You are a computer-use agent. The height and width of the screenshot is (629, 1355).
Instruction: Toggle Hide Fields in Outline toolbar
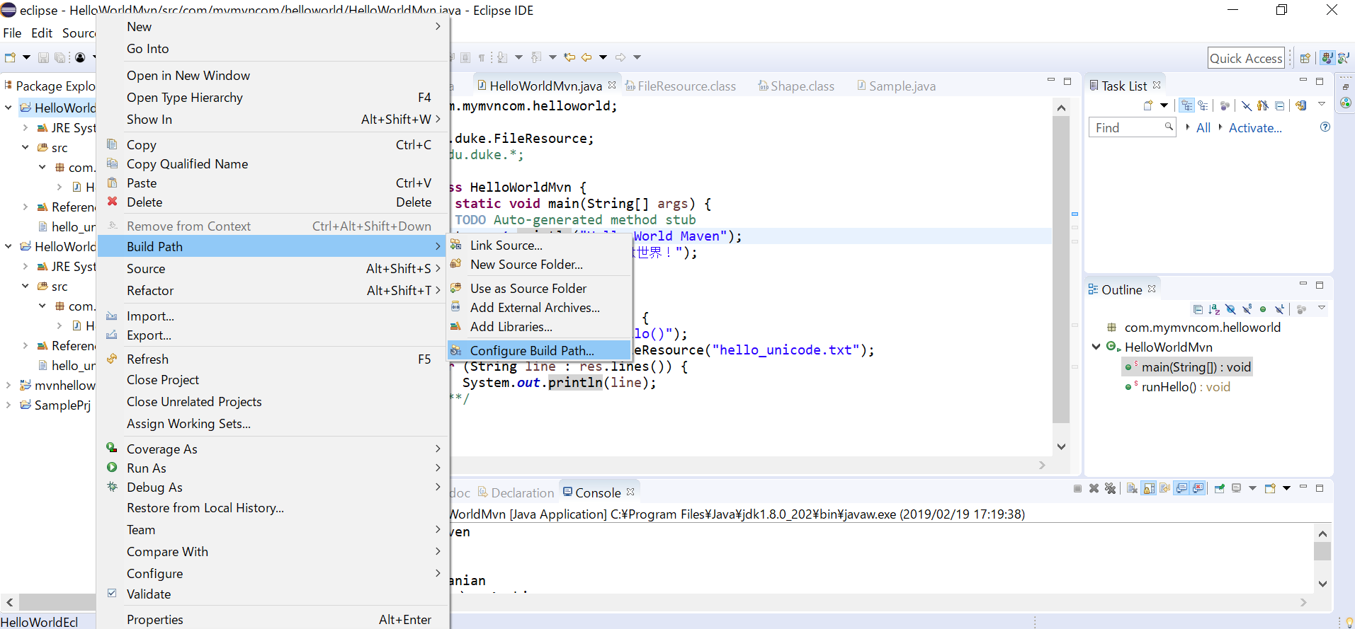[1230, 309]
